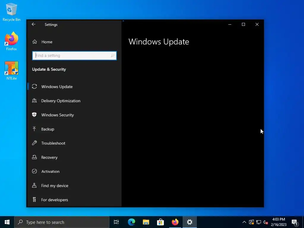
Task: Open the Windows Start menu
Action: click(x=7, y=222)
